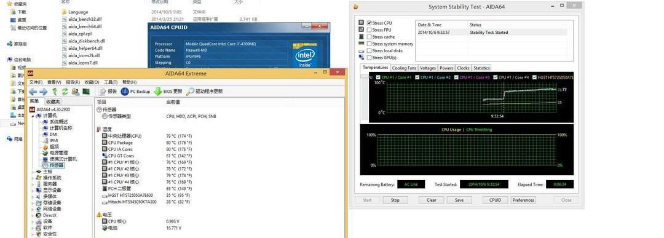Viewport: 664px width, 238px height.
Task: Select IPMI in the AIDA64 tree
Action: tap(50, 140)
